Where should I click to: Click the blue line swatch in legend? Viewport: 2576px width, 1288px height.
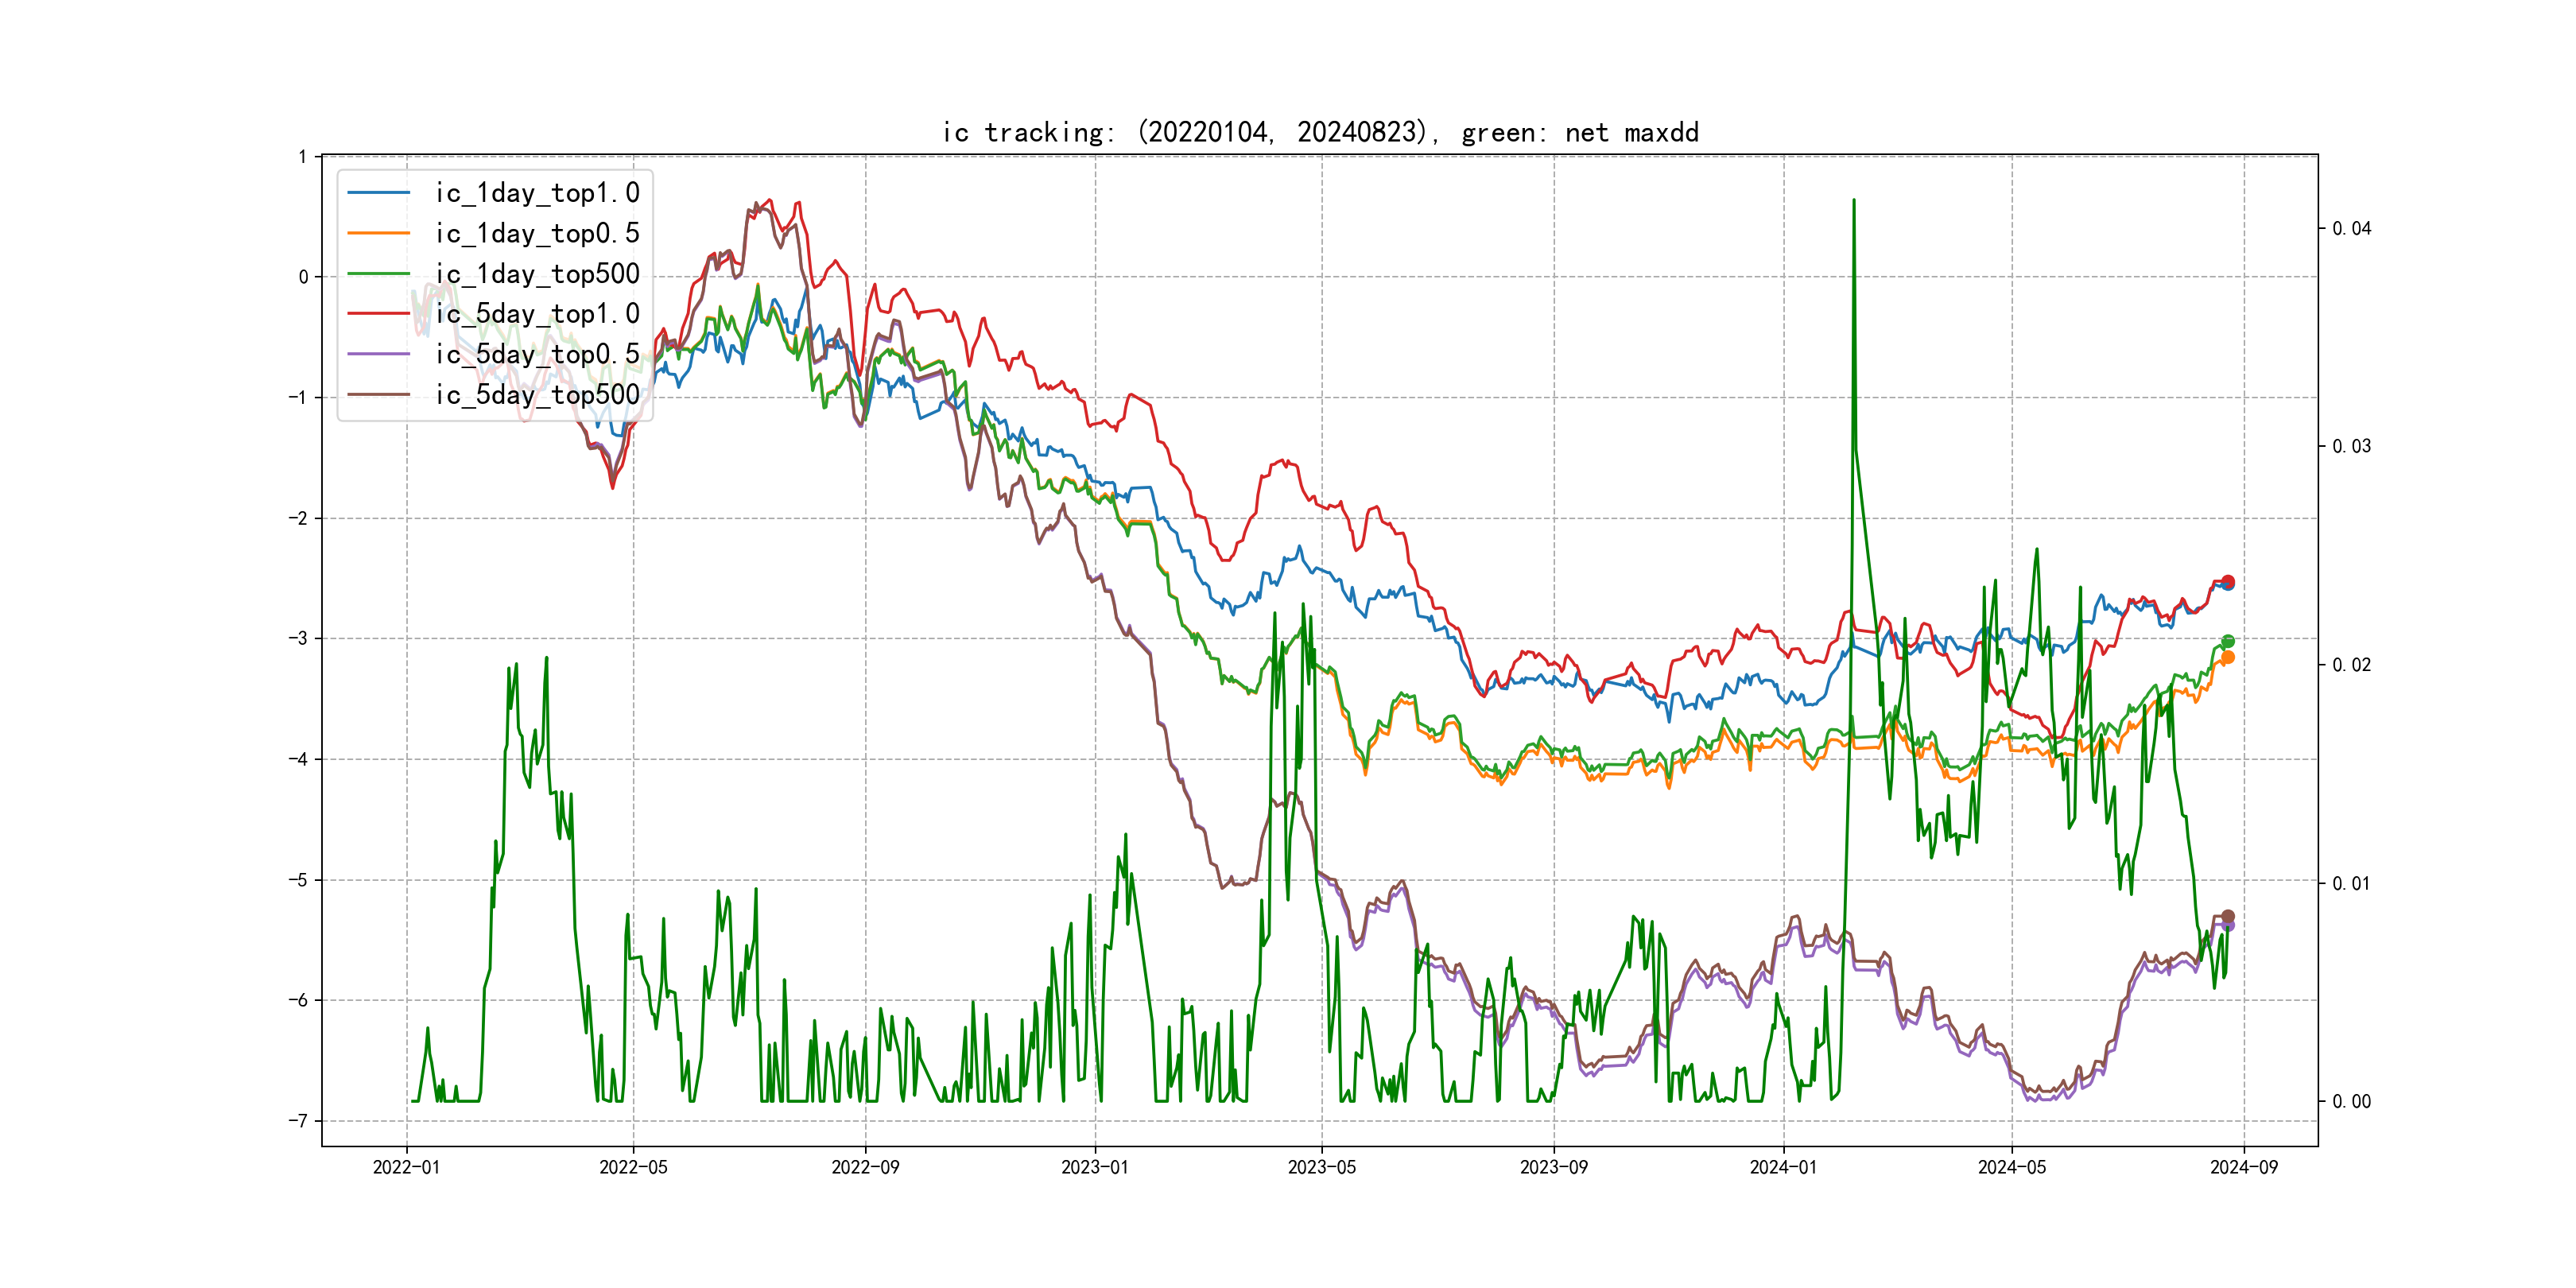(379, 193)
